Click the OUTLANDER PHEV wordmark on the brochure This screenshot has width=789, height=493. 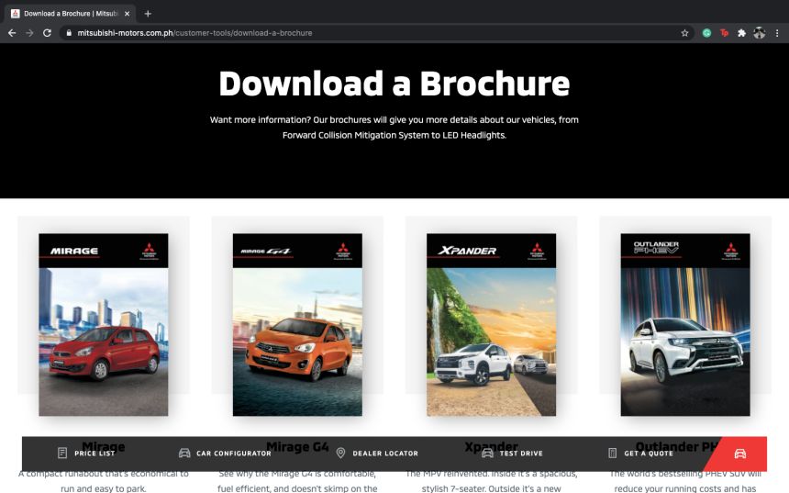tap(656, 247)
